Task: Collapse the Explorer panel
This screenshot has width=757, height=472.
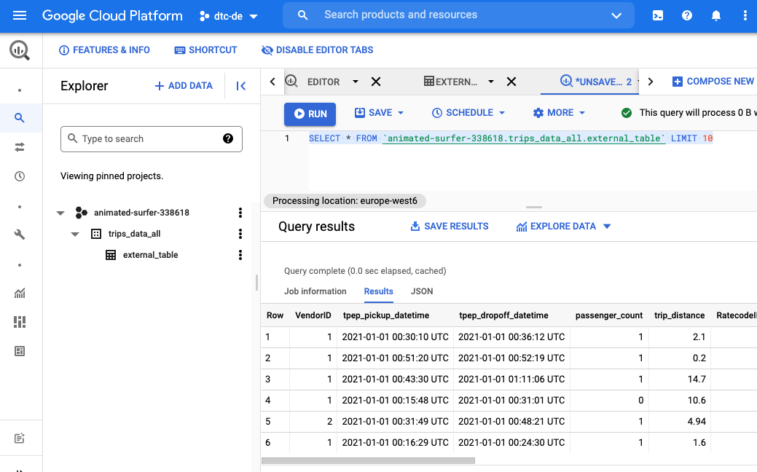Action: click(x=241, y=86)
